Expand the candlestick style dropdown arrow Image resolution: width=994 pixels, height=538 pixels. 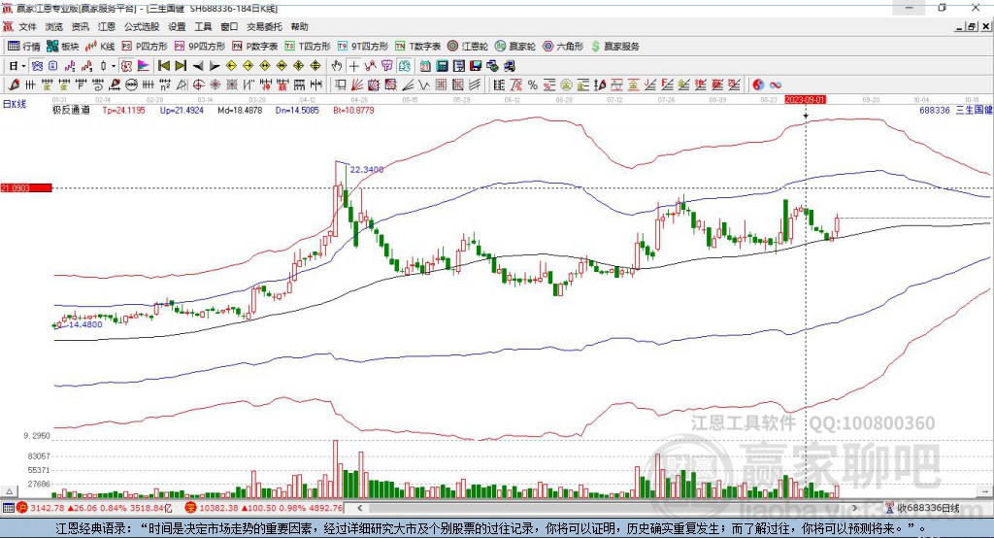click(x=114, y=66)
